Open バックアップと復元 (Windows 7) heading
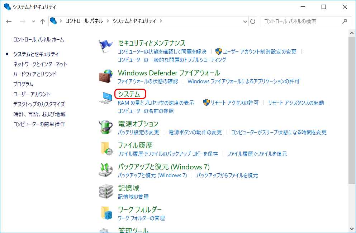 164,167
